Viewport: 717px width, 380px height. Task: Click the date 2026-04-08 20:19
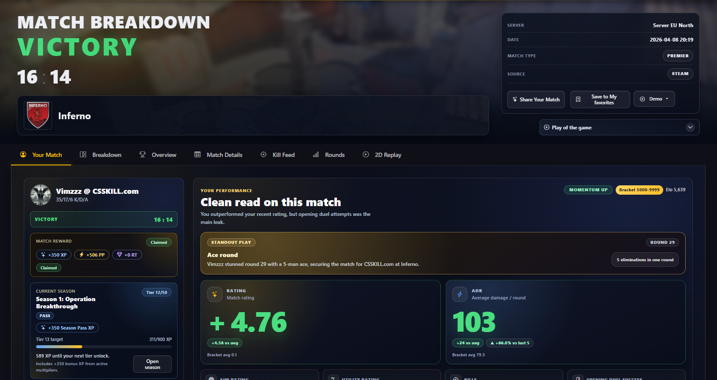pyautogui.click(x=672, y=39)
